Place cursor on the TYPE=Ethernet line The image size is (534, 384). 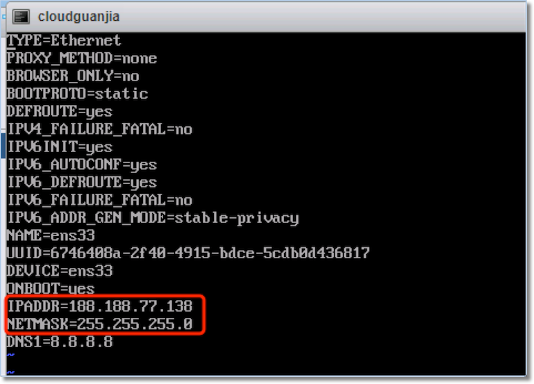64,40
